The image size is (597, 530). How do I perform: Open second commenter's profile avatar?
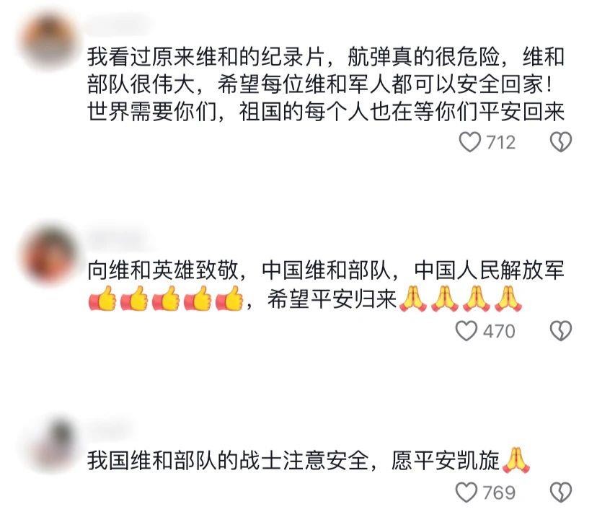[x=50, y=254]
